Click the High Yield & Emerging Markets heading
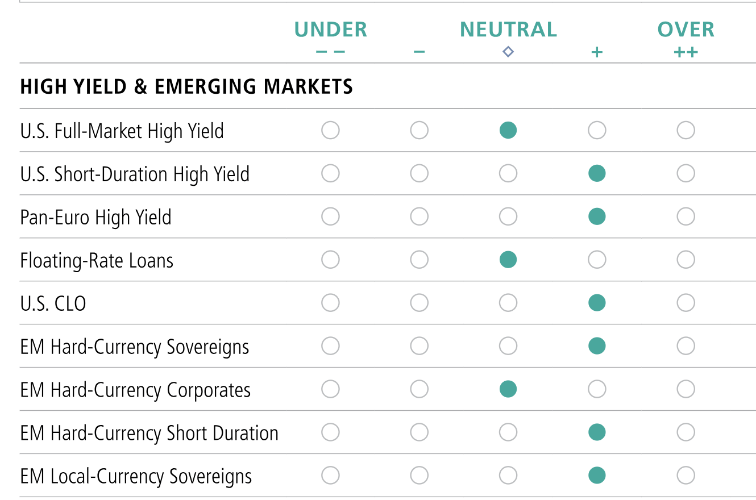The image size is (756, 500). tap(186, 87)
